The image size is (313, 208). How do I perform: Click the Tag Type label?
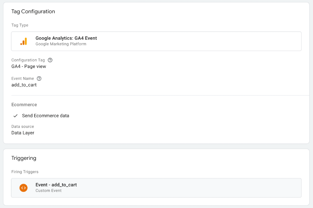tap(20, 25)
